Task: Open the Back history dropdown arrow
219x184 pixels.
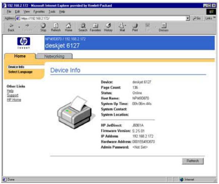Action: tap(19, 27)
